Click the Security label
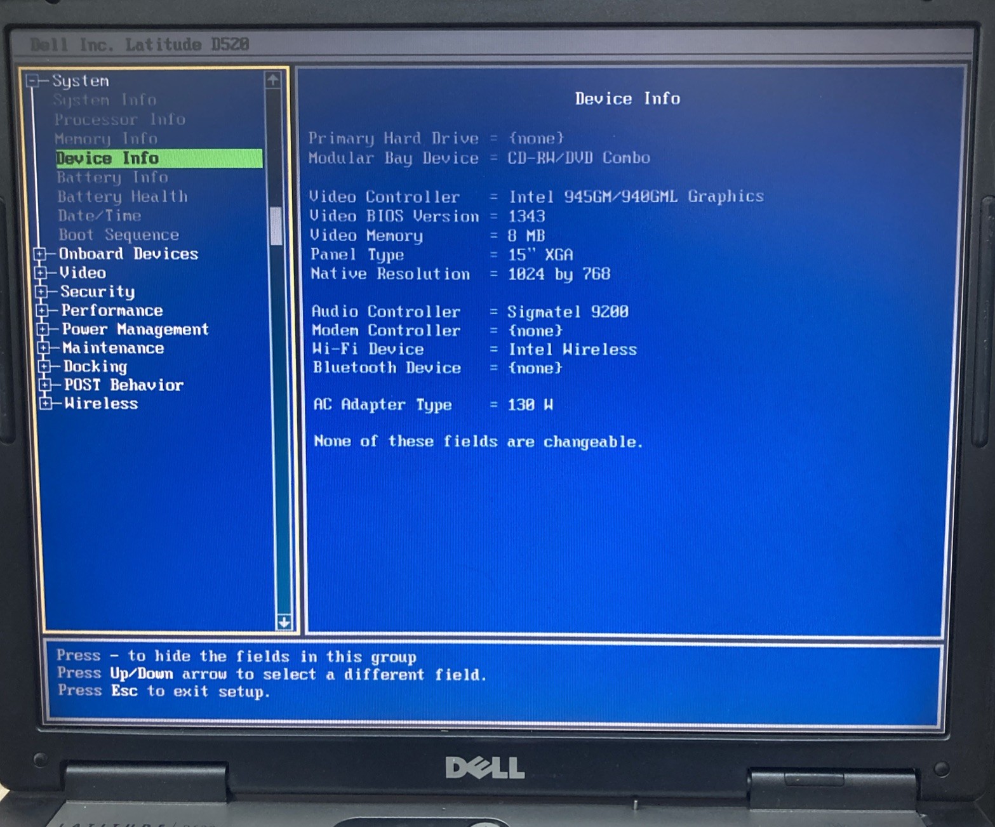The height and width of the screenshot is (827, 995). click(x=98, y=292)
